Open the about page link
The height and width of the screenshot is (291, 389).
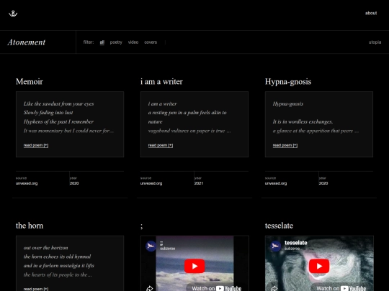coord(371,13)
